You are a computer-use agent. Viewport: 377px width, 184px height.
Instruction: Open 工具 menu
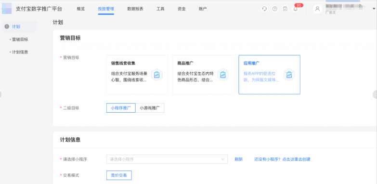click(x=160, y=9)
